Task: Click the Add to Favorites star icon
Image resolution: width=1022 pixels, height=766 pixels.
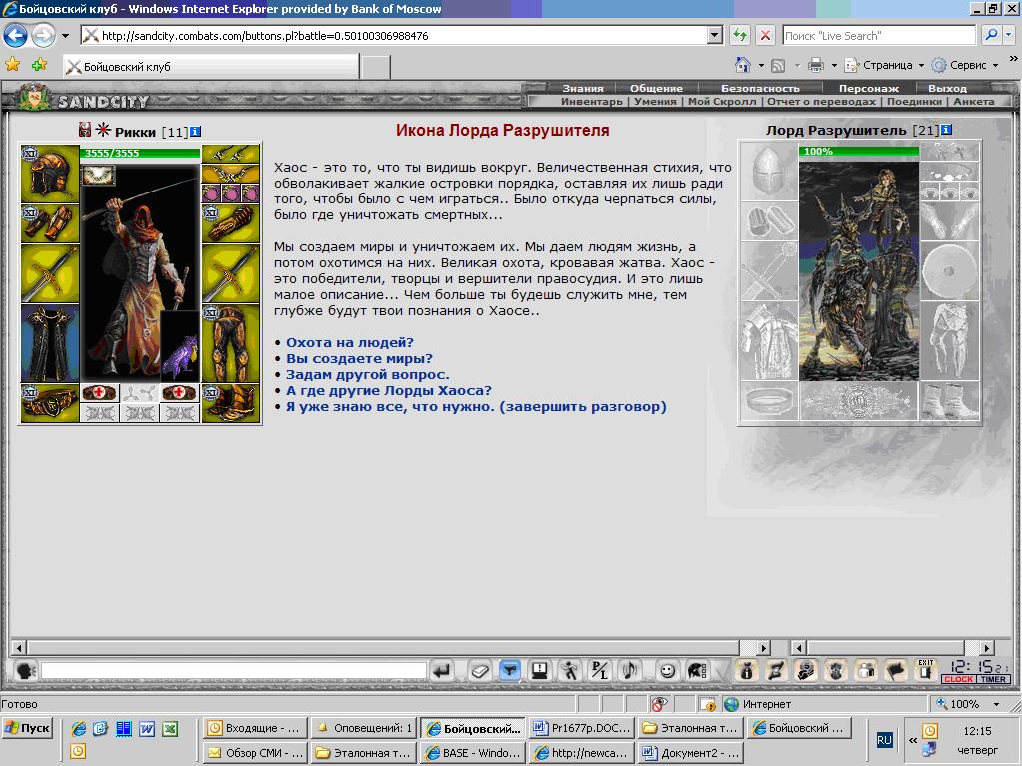Action: (39, 64)
